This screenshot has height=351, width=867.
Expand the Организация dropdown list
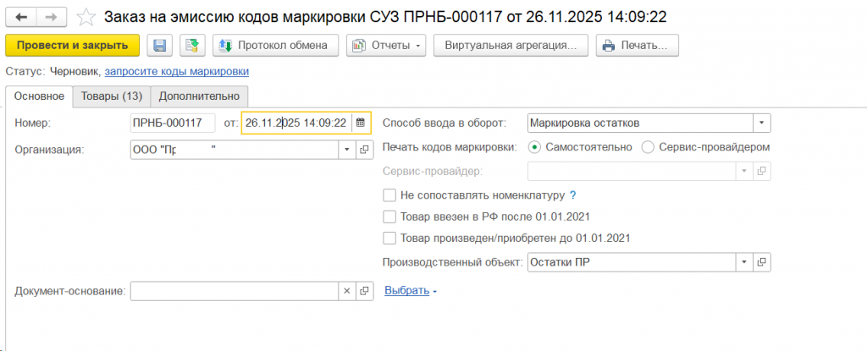click(x=345, y=150)
